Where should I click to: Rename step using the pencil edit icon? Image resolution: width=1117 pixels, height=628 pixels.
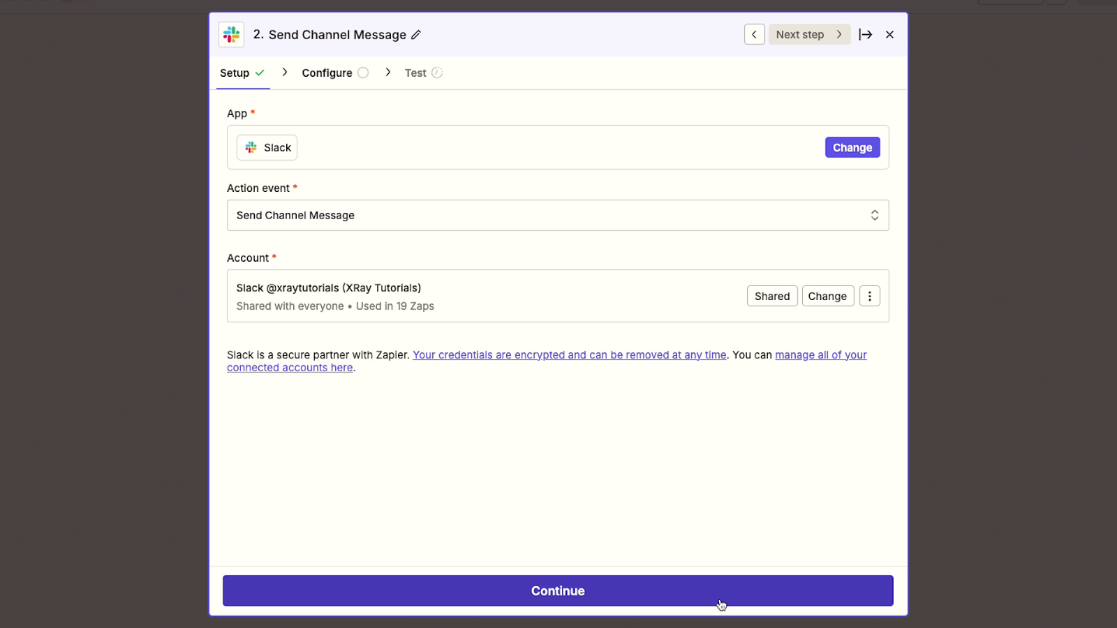pos(416,35)
